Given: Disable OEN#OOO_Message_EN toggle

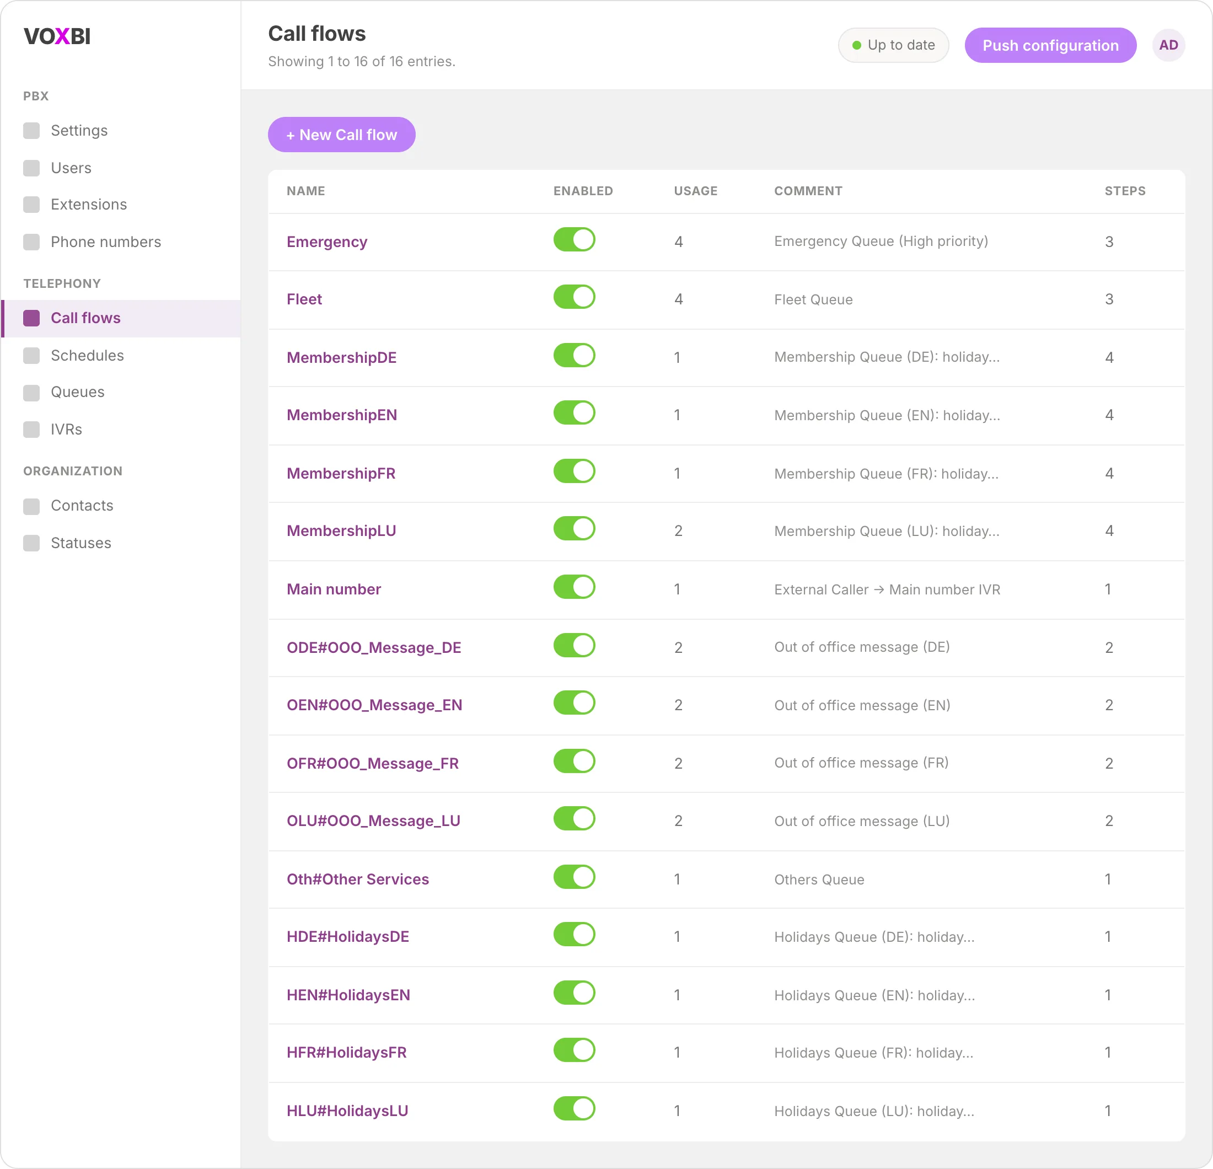Looking at the screenshot, I should 575,703.
